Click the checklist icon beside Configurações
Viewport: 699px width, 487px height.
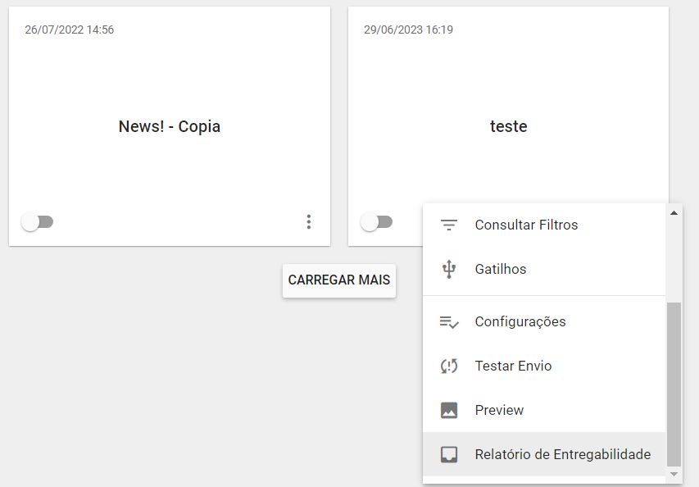pos(448,321)
